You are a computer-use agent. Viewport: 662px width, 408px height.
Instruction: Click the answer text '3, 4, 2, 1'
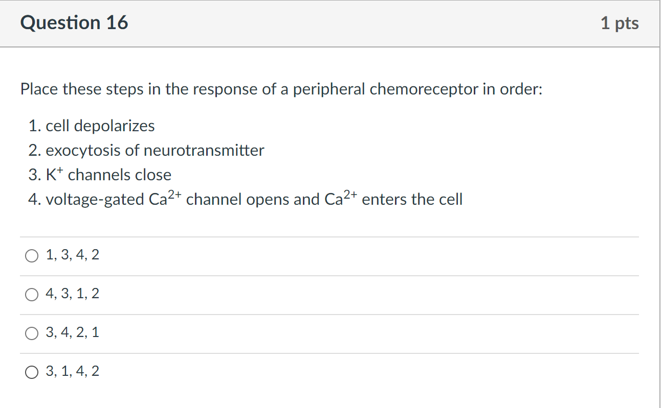[x=72, y=333]
